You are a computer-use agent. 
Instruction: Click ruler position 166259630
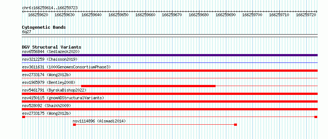pos(64,15)
